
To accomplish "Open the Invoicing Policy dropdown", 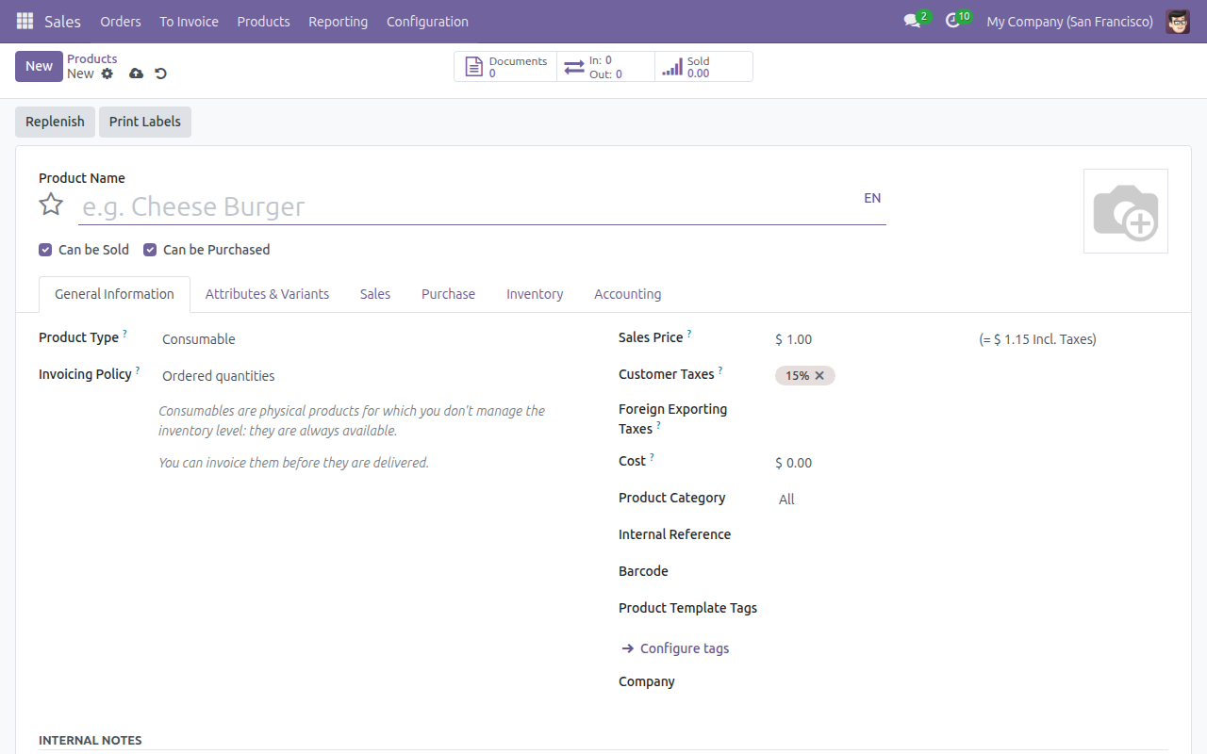I will (x=368, y=376).
